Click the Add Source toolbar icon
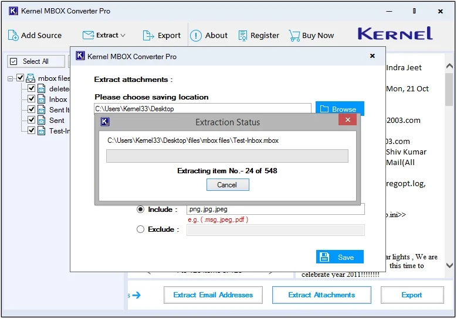 click(x=13, y=36)
